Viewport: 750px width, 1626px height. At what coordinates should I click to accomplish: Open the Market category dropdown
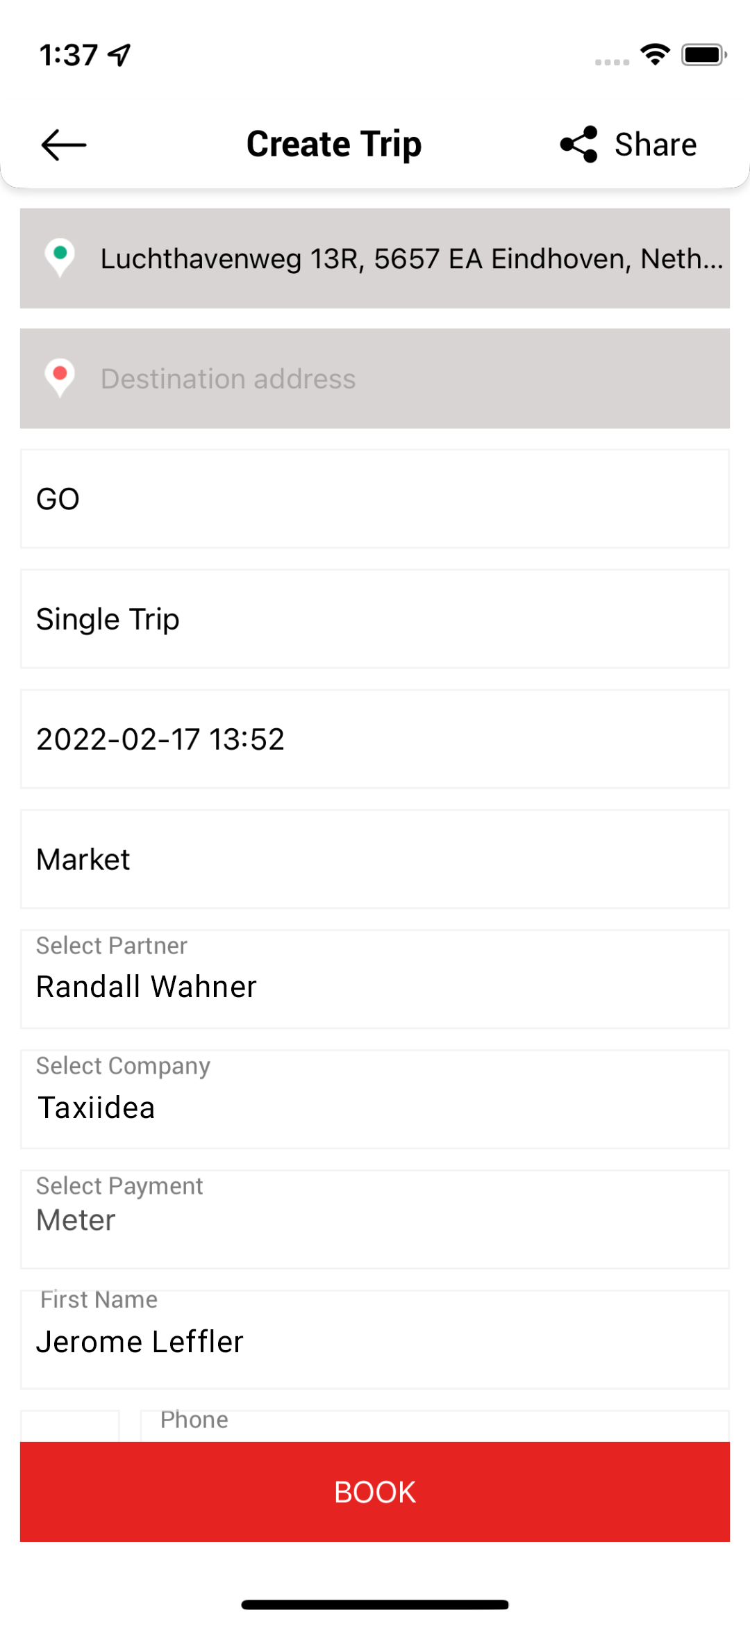375,860
